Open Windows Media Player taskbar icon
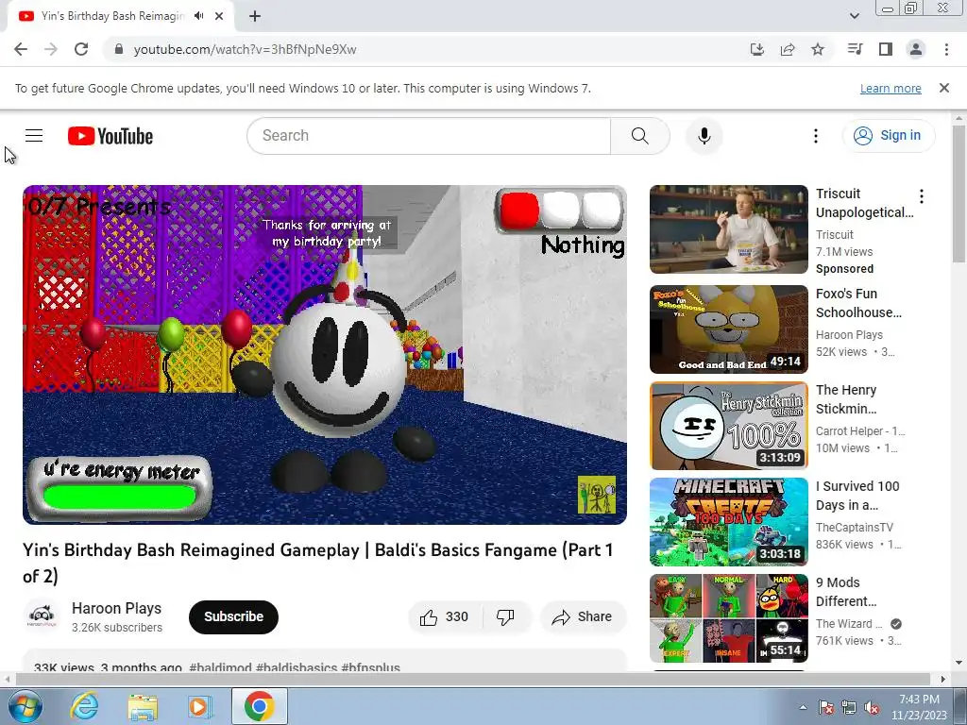Viewport: 967px width, 725px height. pos(199,706)
